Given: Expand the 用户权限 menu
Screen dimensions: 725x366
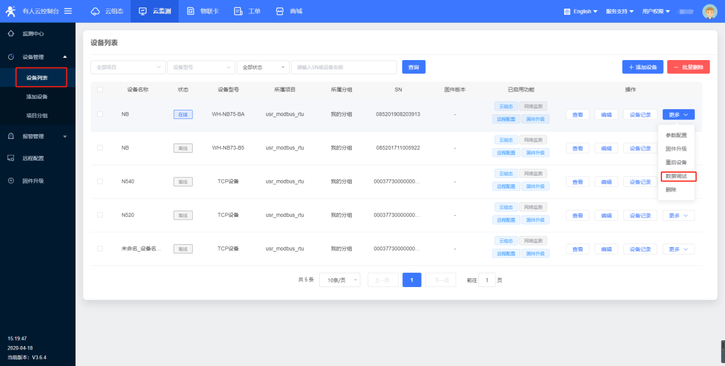Looking at the screenshot, I should 656,11.
